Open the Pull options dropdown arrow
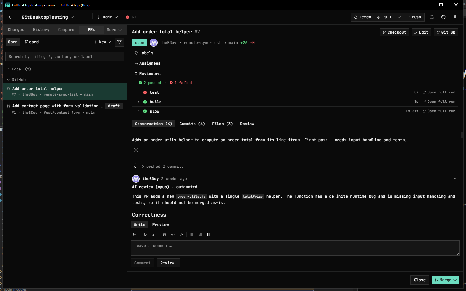 (399, 17)
